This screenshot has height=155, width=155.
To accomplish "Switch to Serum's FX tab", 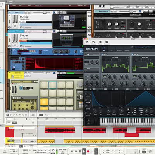I will point(112,50).
